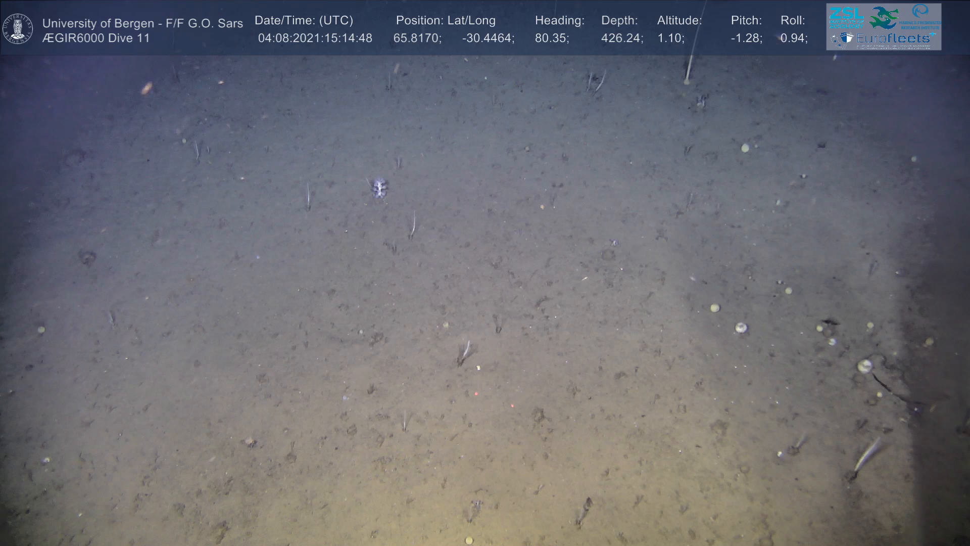
Task: Click the roll value 0.94
Action: 794,38
